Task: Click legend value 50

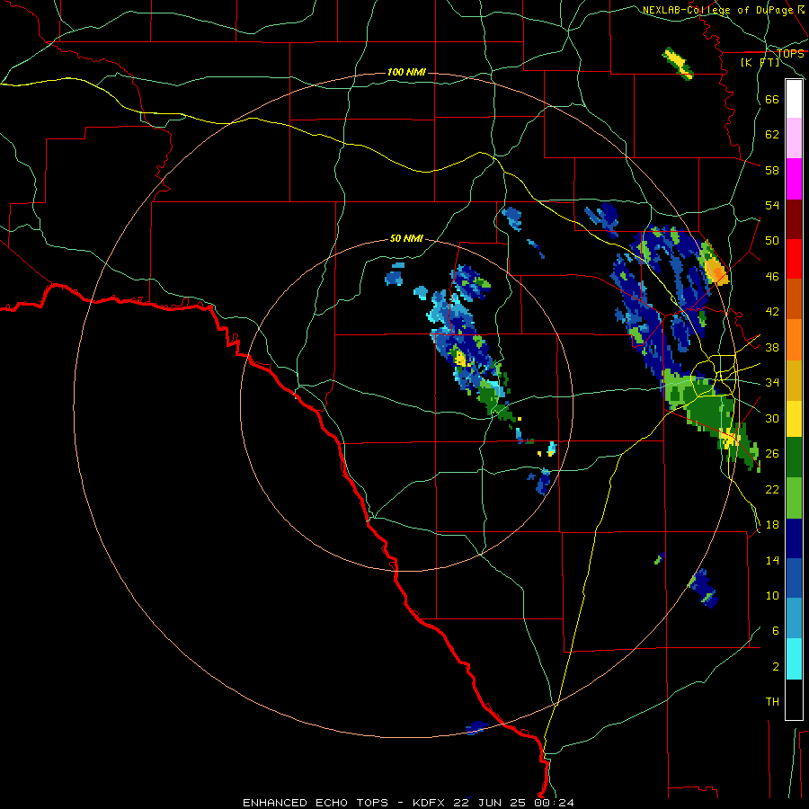Action: pyautogui.click(x=772, y=240)
